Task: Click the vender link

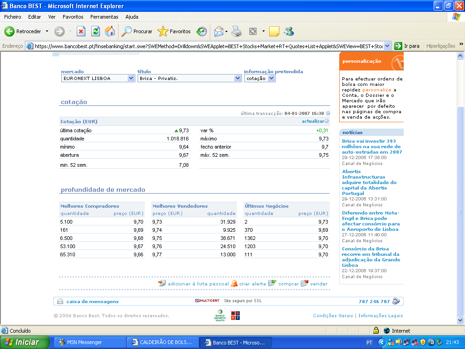Action: [319, 284]
